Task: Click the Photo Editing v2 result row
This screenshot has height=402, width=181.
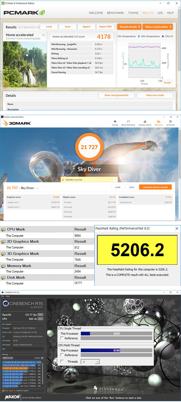Action: [81, 58]
